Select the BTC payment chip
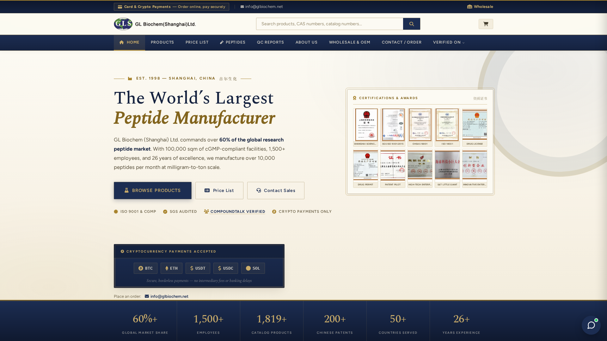The height and width of the screenshot is (341, 607). coord(145,268)
